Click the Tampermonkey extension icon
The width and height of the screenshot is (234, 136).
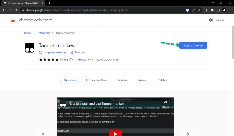(x=29, y=48)
